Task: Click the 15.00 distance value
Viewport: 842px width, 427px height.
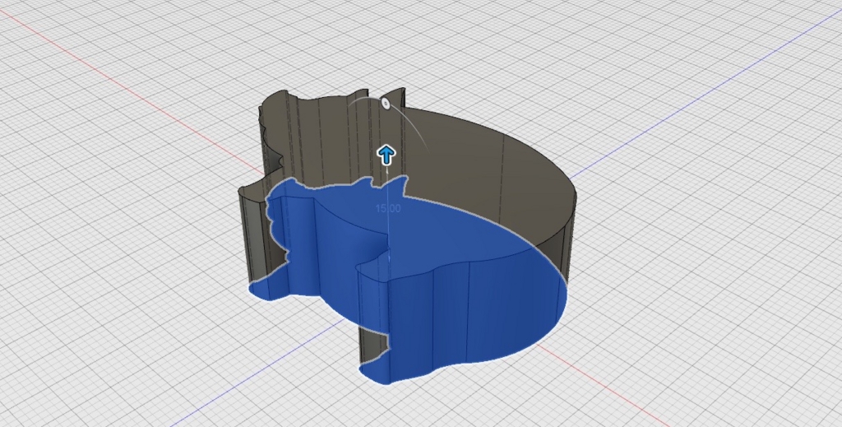Action: [388, 208]
